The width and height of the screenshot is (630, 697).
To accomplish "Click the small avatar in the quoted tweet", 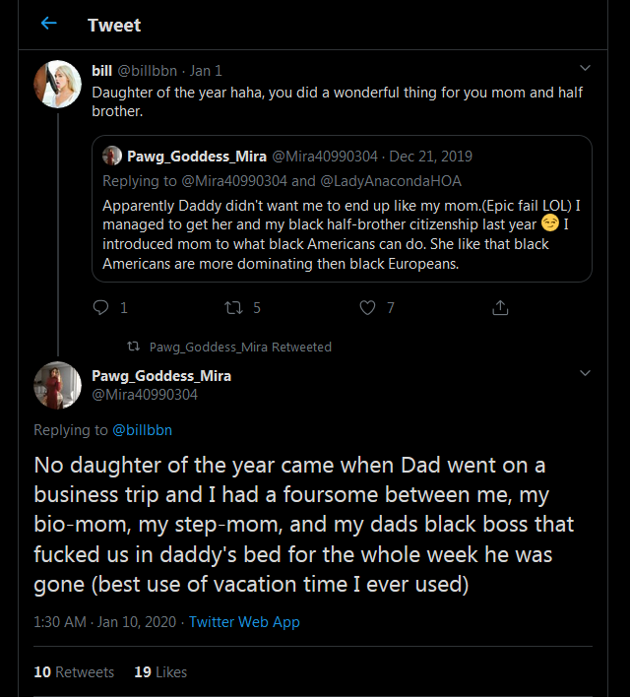I will pos(112,156).
